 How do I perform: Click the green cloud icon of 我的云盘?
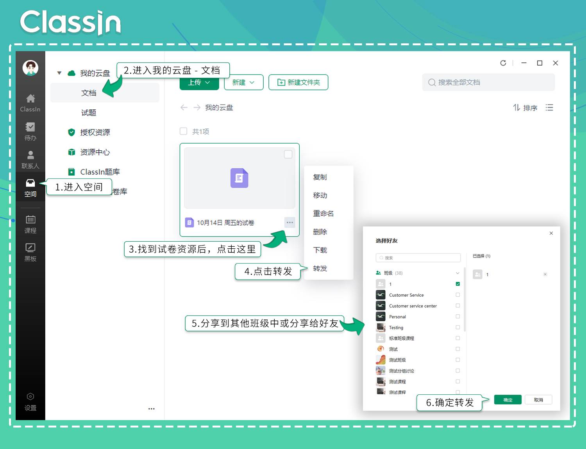point(71,73)
